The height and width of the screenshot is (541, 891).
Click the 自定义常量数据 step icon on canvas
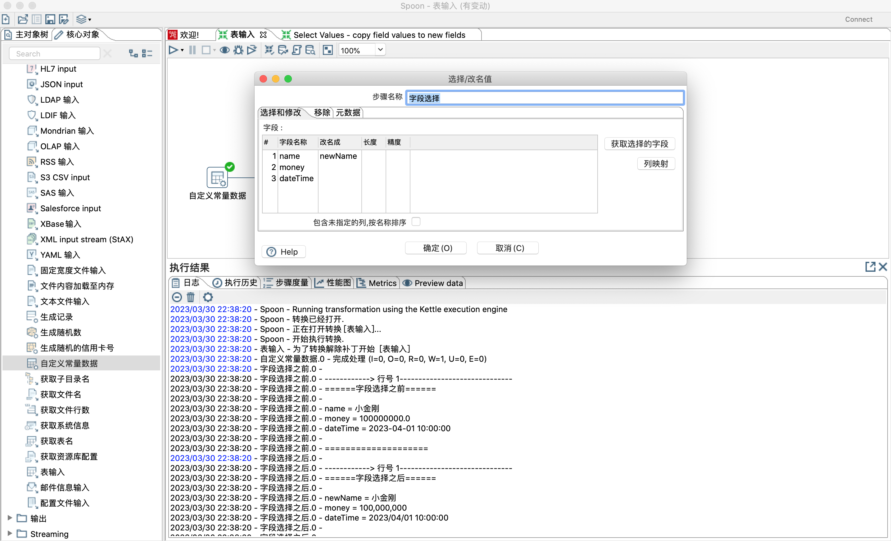217,177
